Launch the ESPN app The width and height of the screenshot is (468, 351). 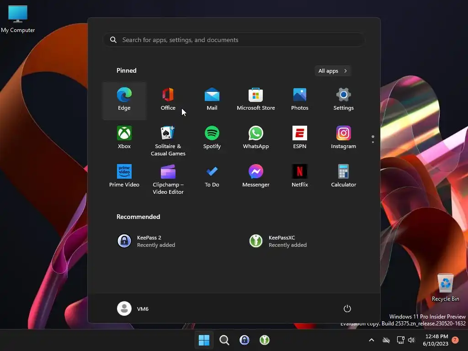tap(300, 139)
